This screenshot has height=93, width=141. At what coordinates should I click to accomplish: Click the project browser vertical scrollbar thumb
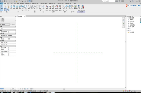coord(140,21)
